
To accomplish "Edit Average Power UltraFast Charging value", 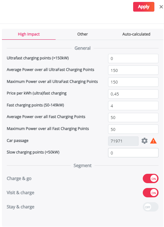I will coord(133,70).
